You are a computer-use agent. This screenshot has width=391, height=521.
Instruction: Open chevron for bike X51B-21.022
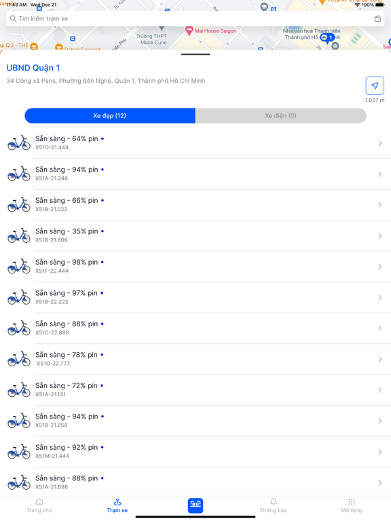(x=380, y=205)
